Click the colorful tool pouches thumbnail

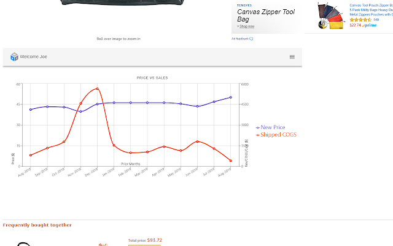(332, 15)
